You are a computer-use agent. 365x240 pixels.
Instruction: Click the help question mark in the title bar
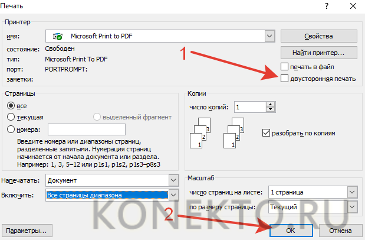[325, 5]
